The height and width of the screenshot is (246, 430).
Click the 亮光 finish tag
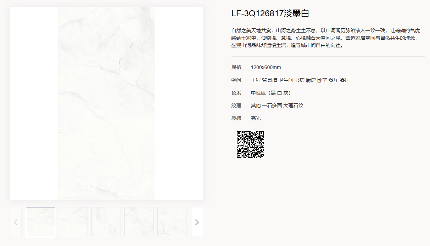click(256, 119)
